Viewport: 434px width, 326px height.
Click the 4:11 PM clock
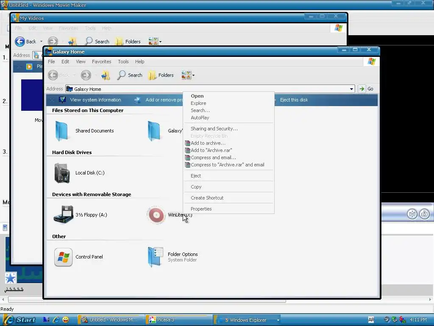click(418, 320)
